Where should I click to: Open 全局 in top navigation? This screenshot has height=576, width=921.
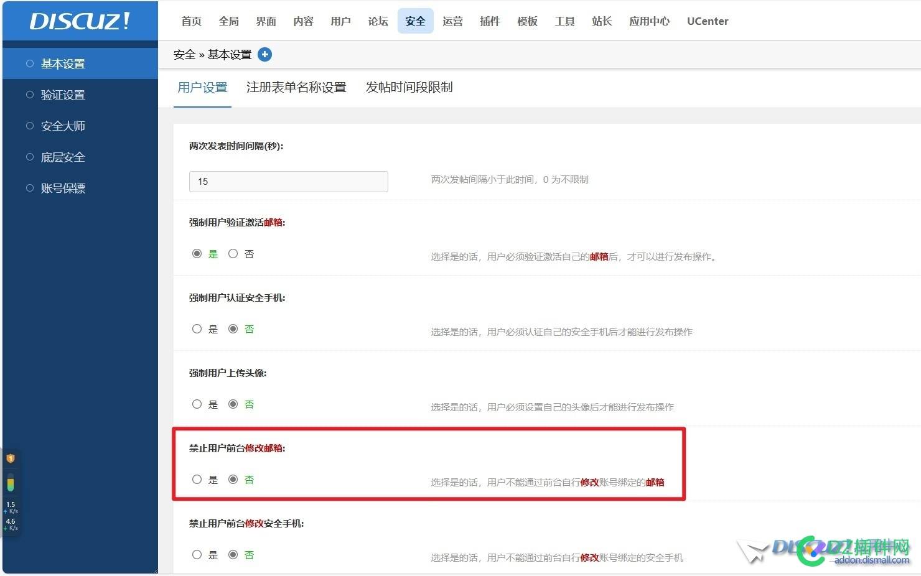(x=229, y=21)
